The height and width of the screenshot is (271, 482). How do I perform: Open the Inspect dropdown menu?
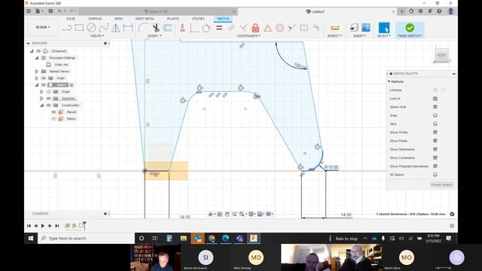pos(334,36)
